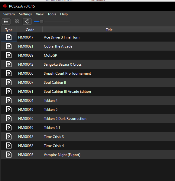Open the System menu

[9, 14]
